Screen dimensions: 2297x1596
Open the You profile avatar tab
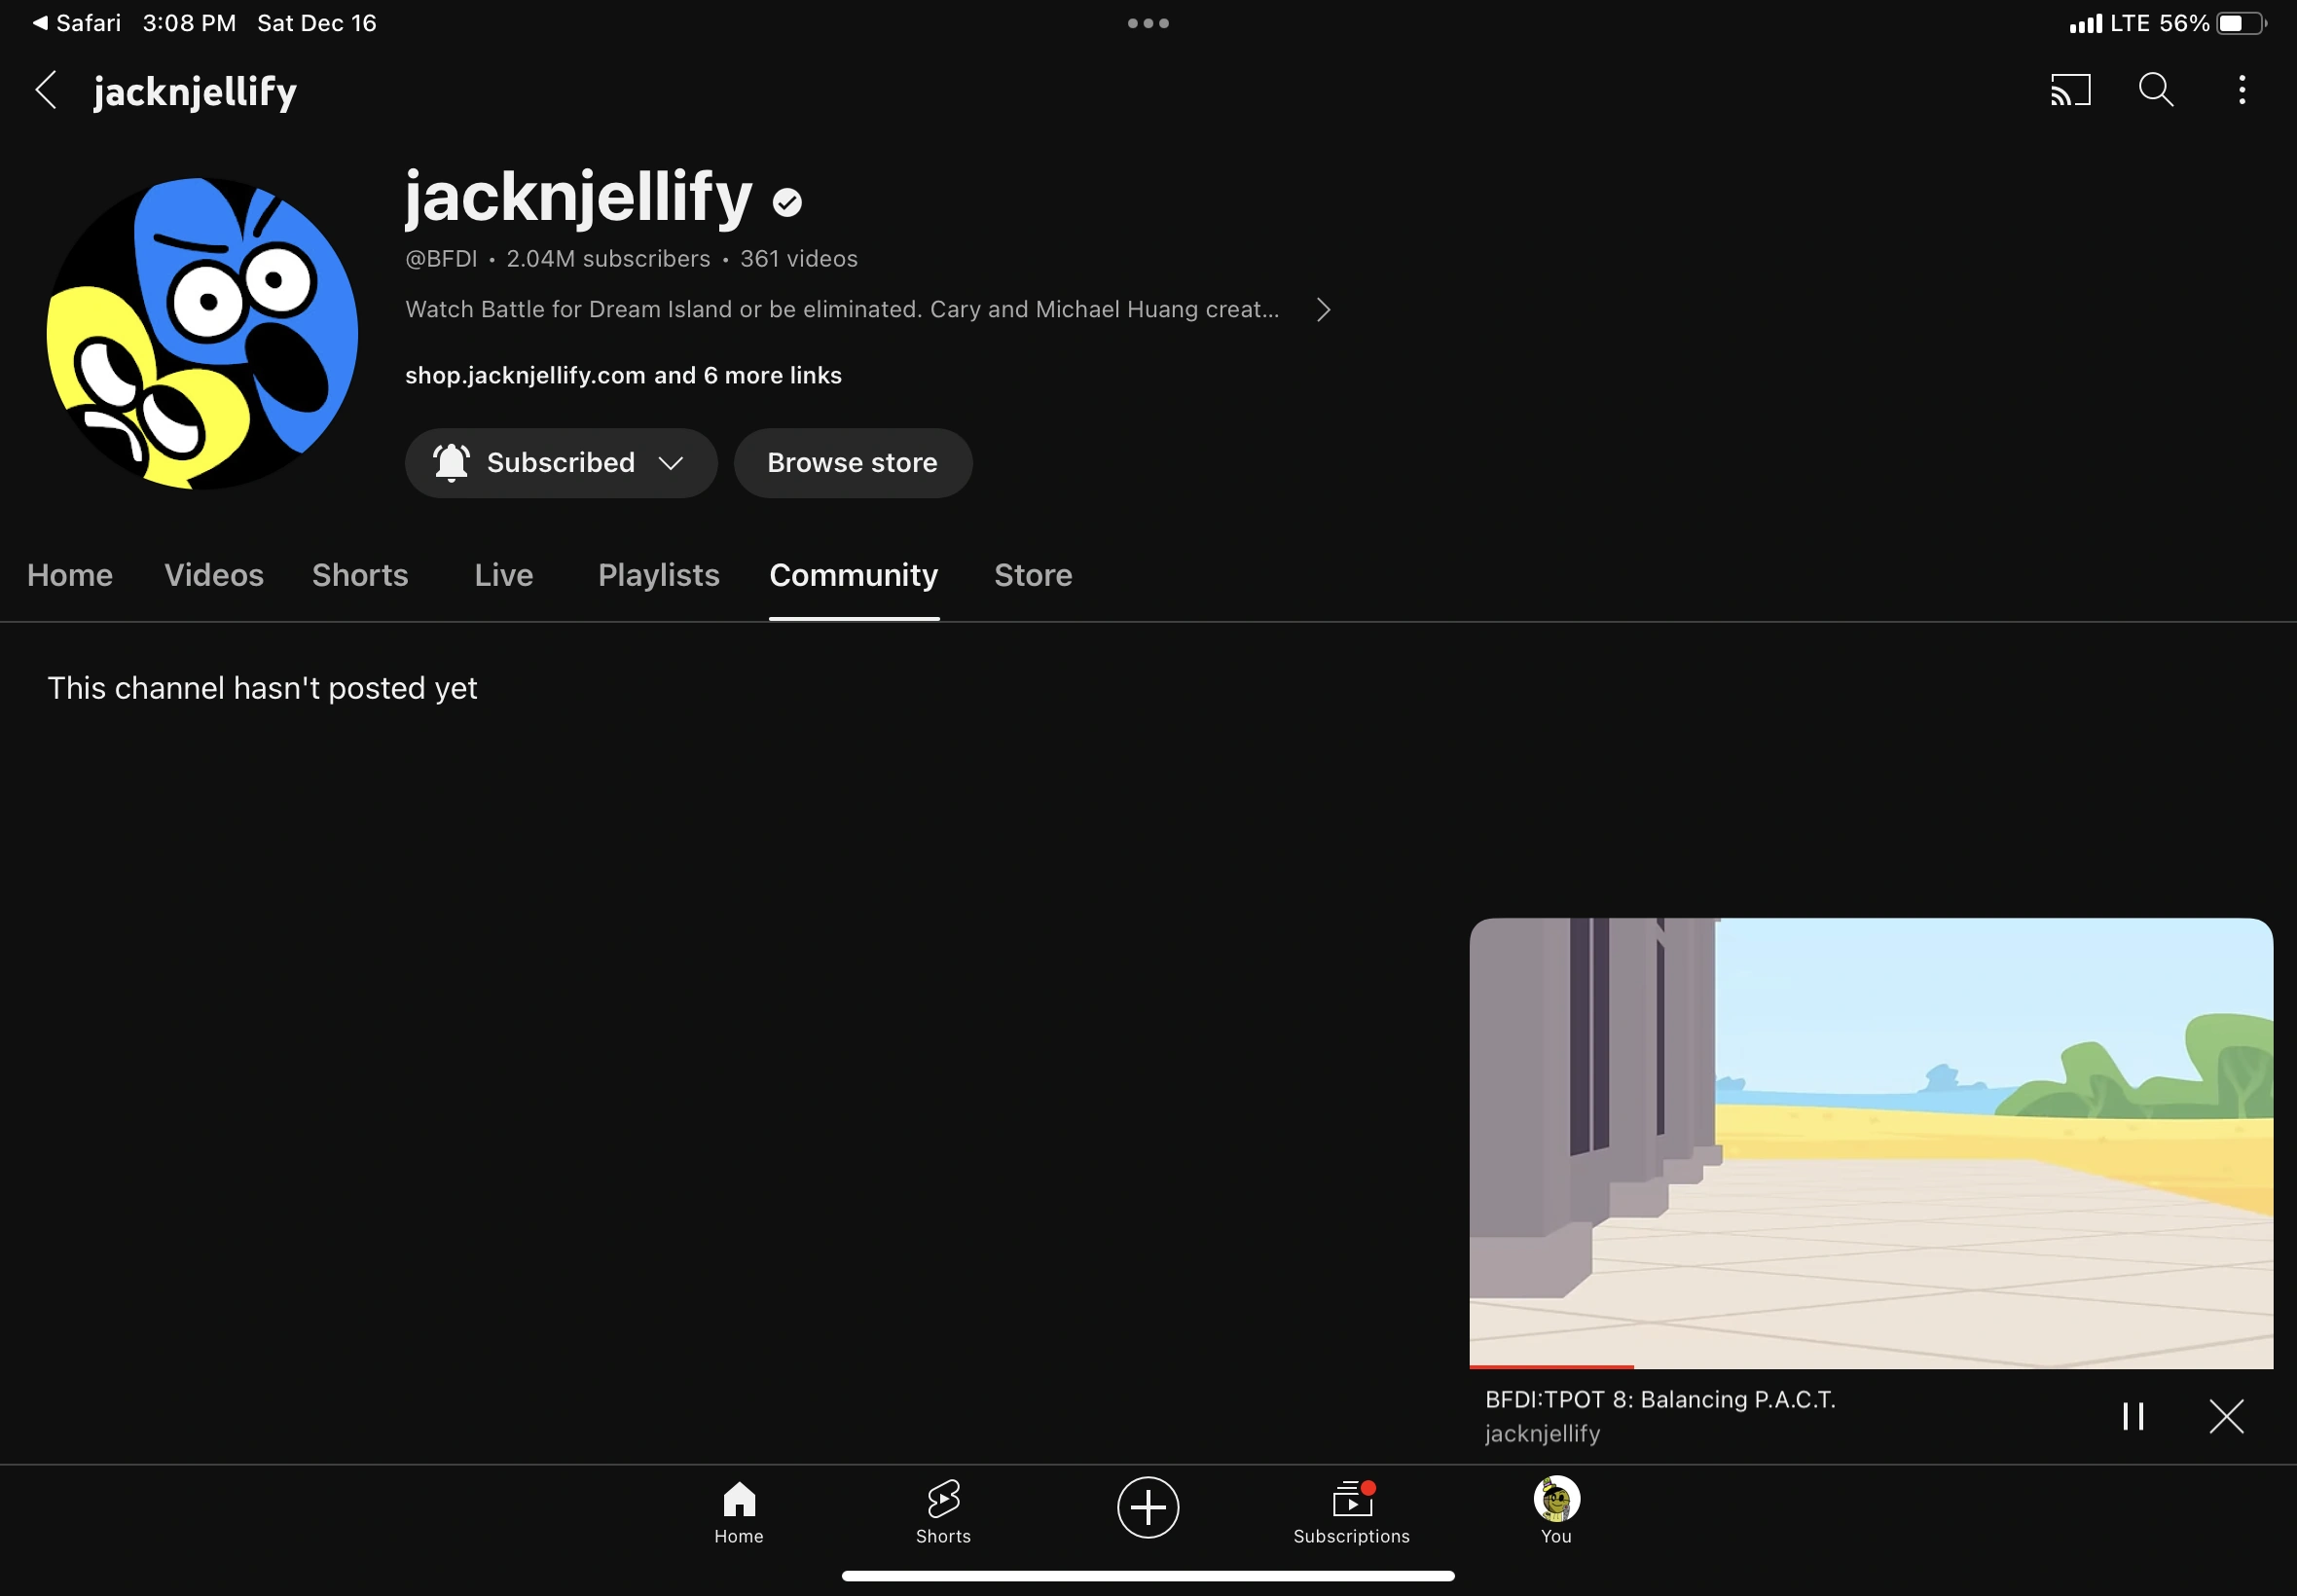point(1556,1510)
